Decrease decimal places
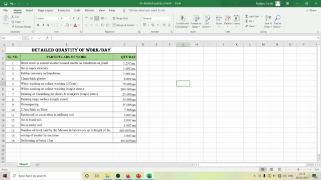This screenshot has width=321, height=180. click(x=169, y=25)
